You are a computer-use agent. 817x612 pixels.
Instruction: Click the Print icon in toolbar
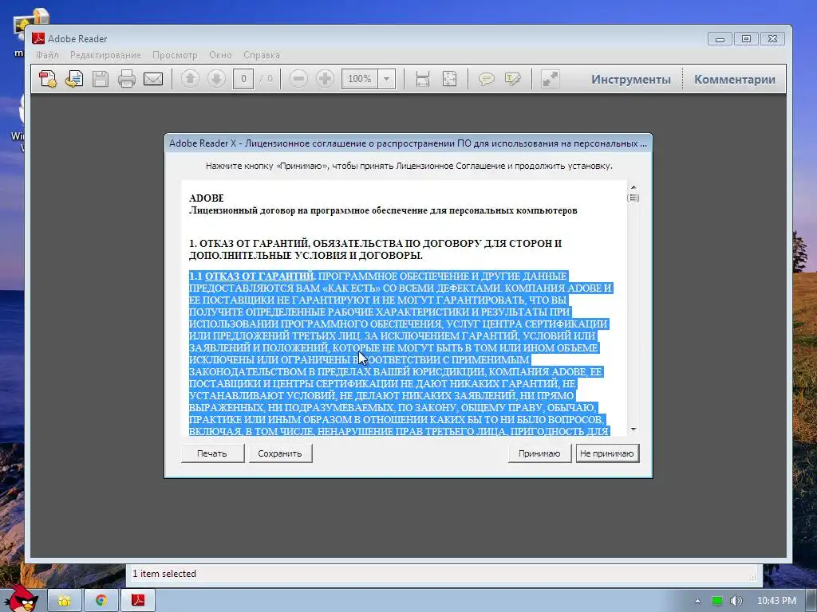click(127, 79)
